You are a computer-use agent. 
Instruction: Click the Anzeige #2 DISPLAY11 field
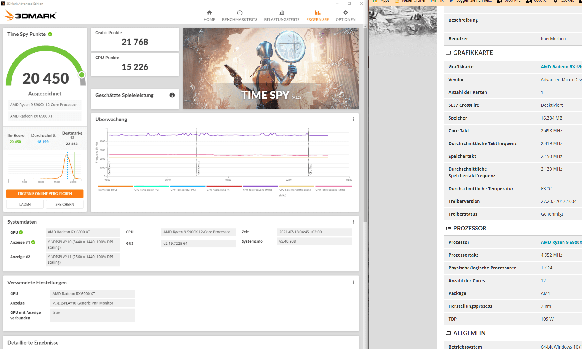83,260
